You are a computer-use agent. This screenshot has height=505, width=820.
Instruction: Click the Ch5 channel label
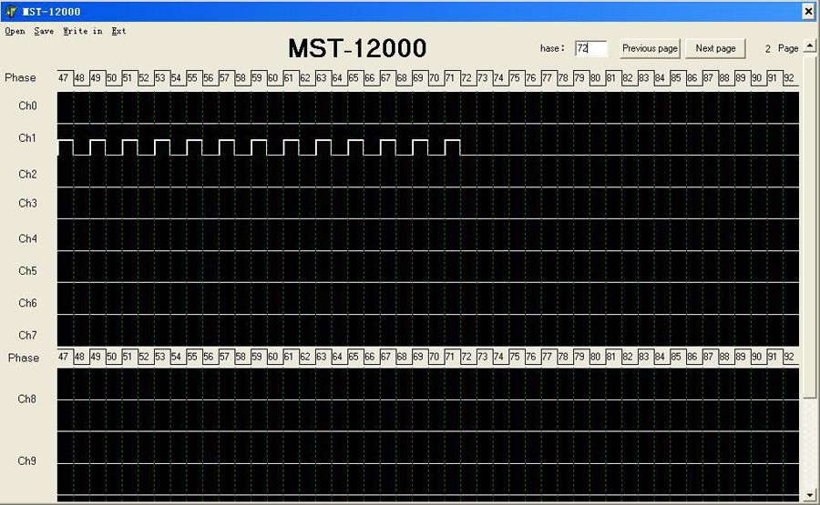click(27, 271)
